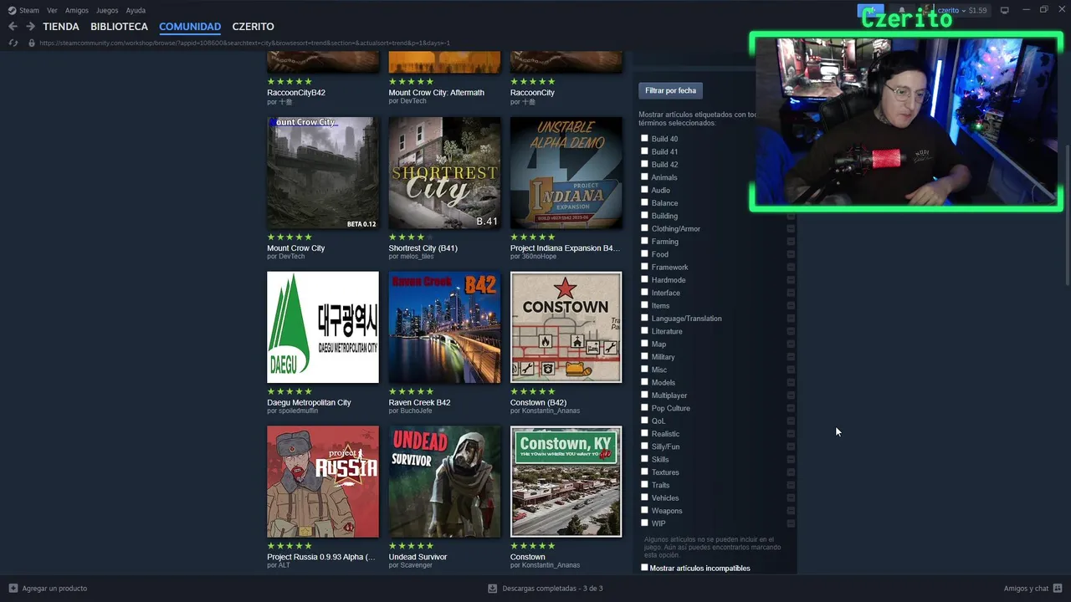The height and width of the screenshot is (602, 1071).
Task: Click Agregar un producto label
Action: coord(54,589)
